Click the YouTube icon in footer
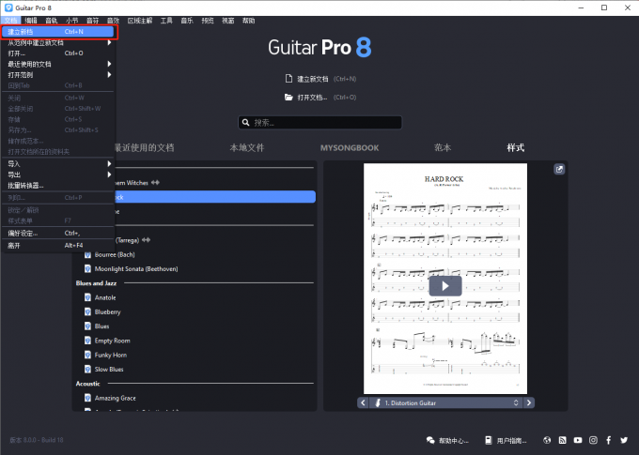The width and height of the screenshot is (639, 455). pos(578,440)
